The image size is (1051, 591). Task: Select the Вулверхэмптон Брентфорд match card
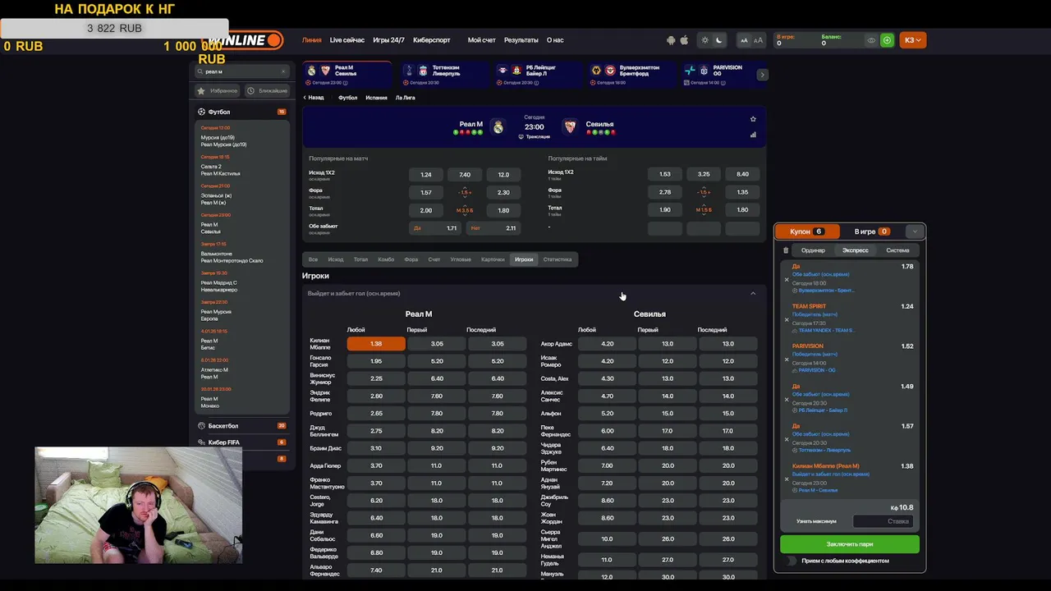[x=630, y=75]
